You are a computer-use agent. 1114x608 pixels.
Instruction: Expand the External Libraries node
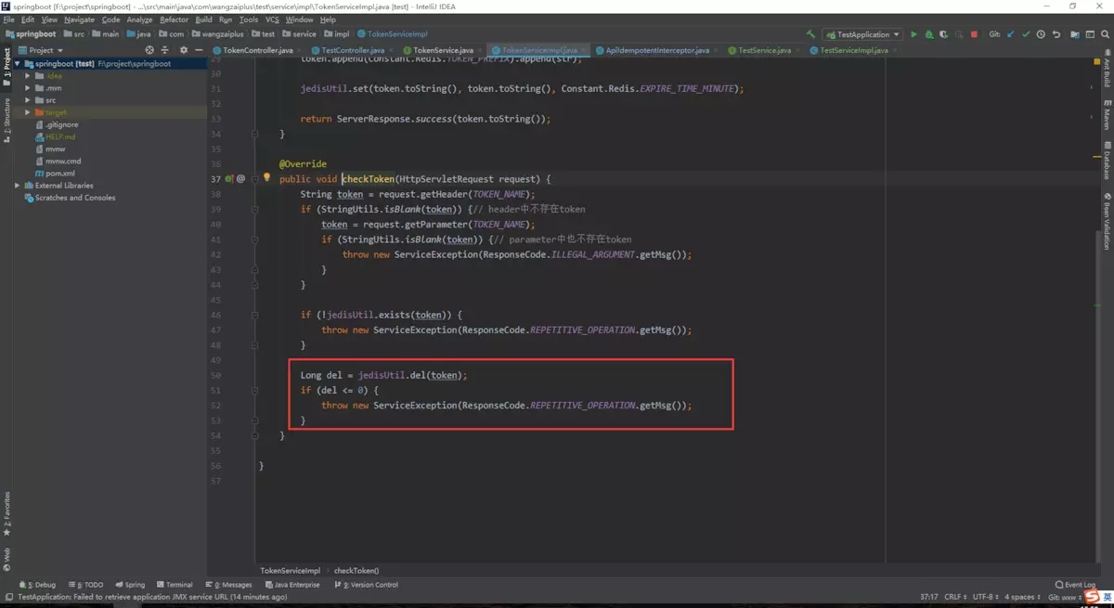[x=18, y=186]
